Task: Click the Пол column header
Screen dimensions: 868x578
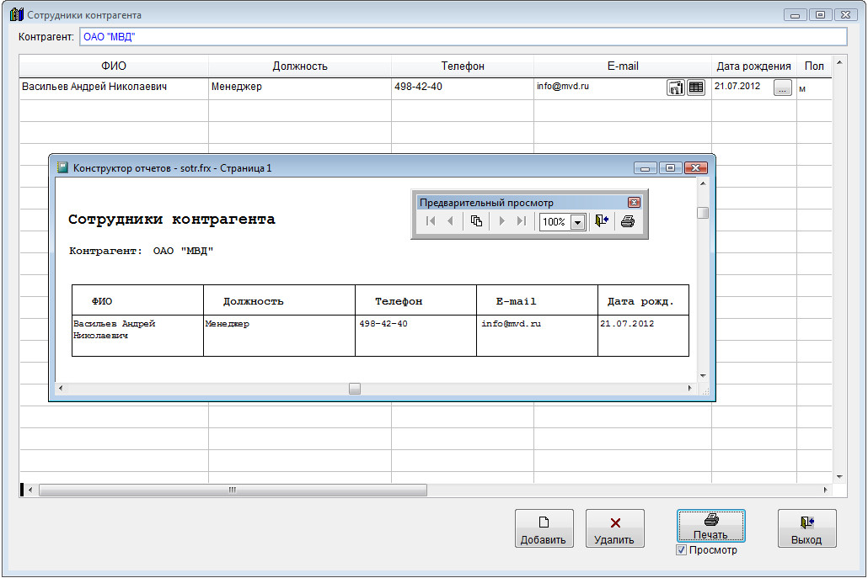Action: (814, 66)
